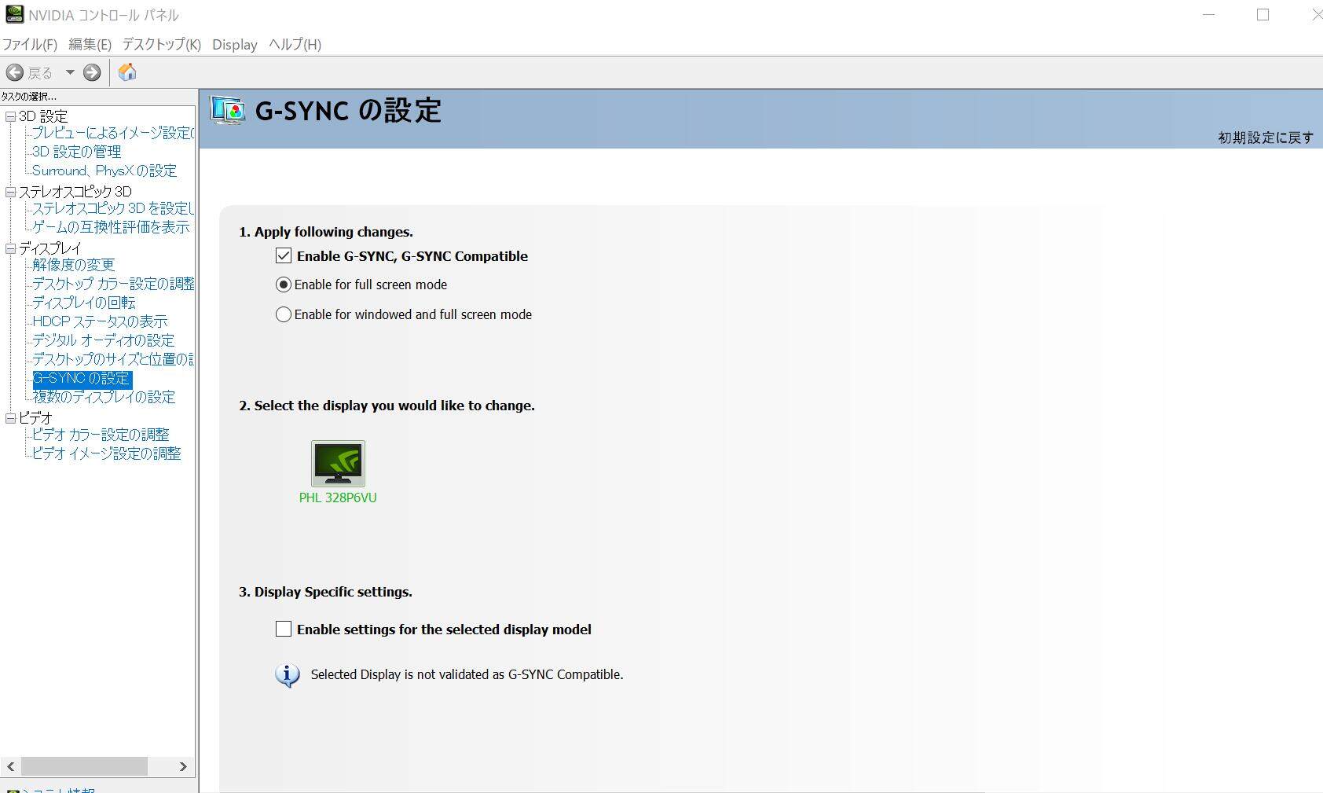Open ビデオ イメージ設定の調整 page
Screen dimensions: 1323x793
pyautogui.click(x=107, y=453)
